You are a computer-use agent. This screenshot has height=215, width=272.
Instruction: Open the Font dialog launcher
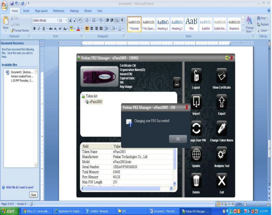click(x=82, y=36)
